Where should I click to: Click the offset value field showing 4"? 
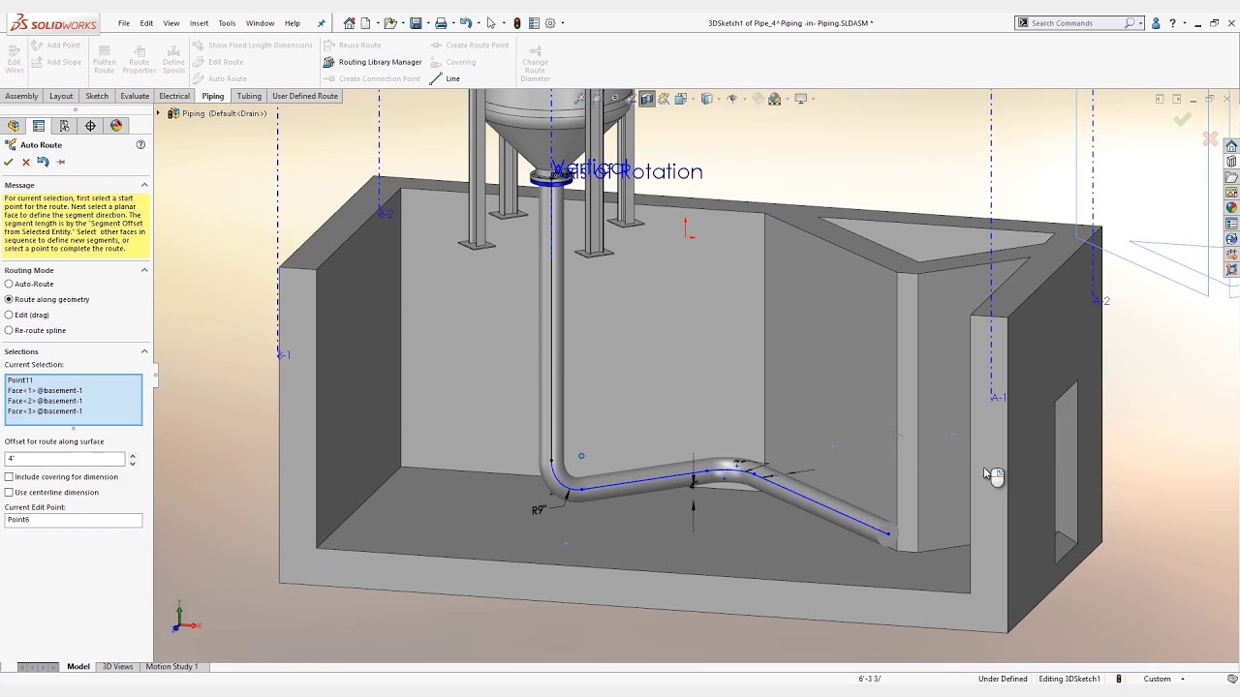pyautogui.click(x=65, y=458)
